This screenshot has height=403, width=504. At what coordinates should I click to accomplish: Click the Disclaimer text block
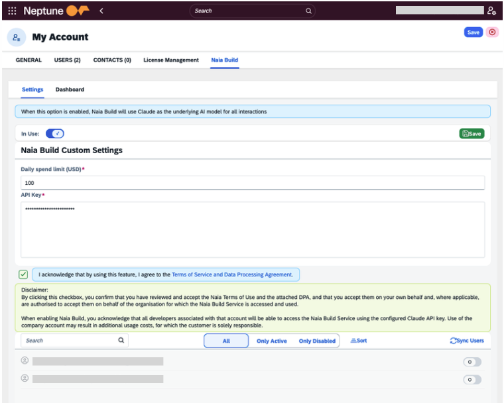pyautogui.click(x=253, y=308)
